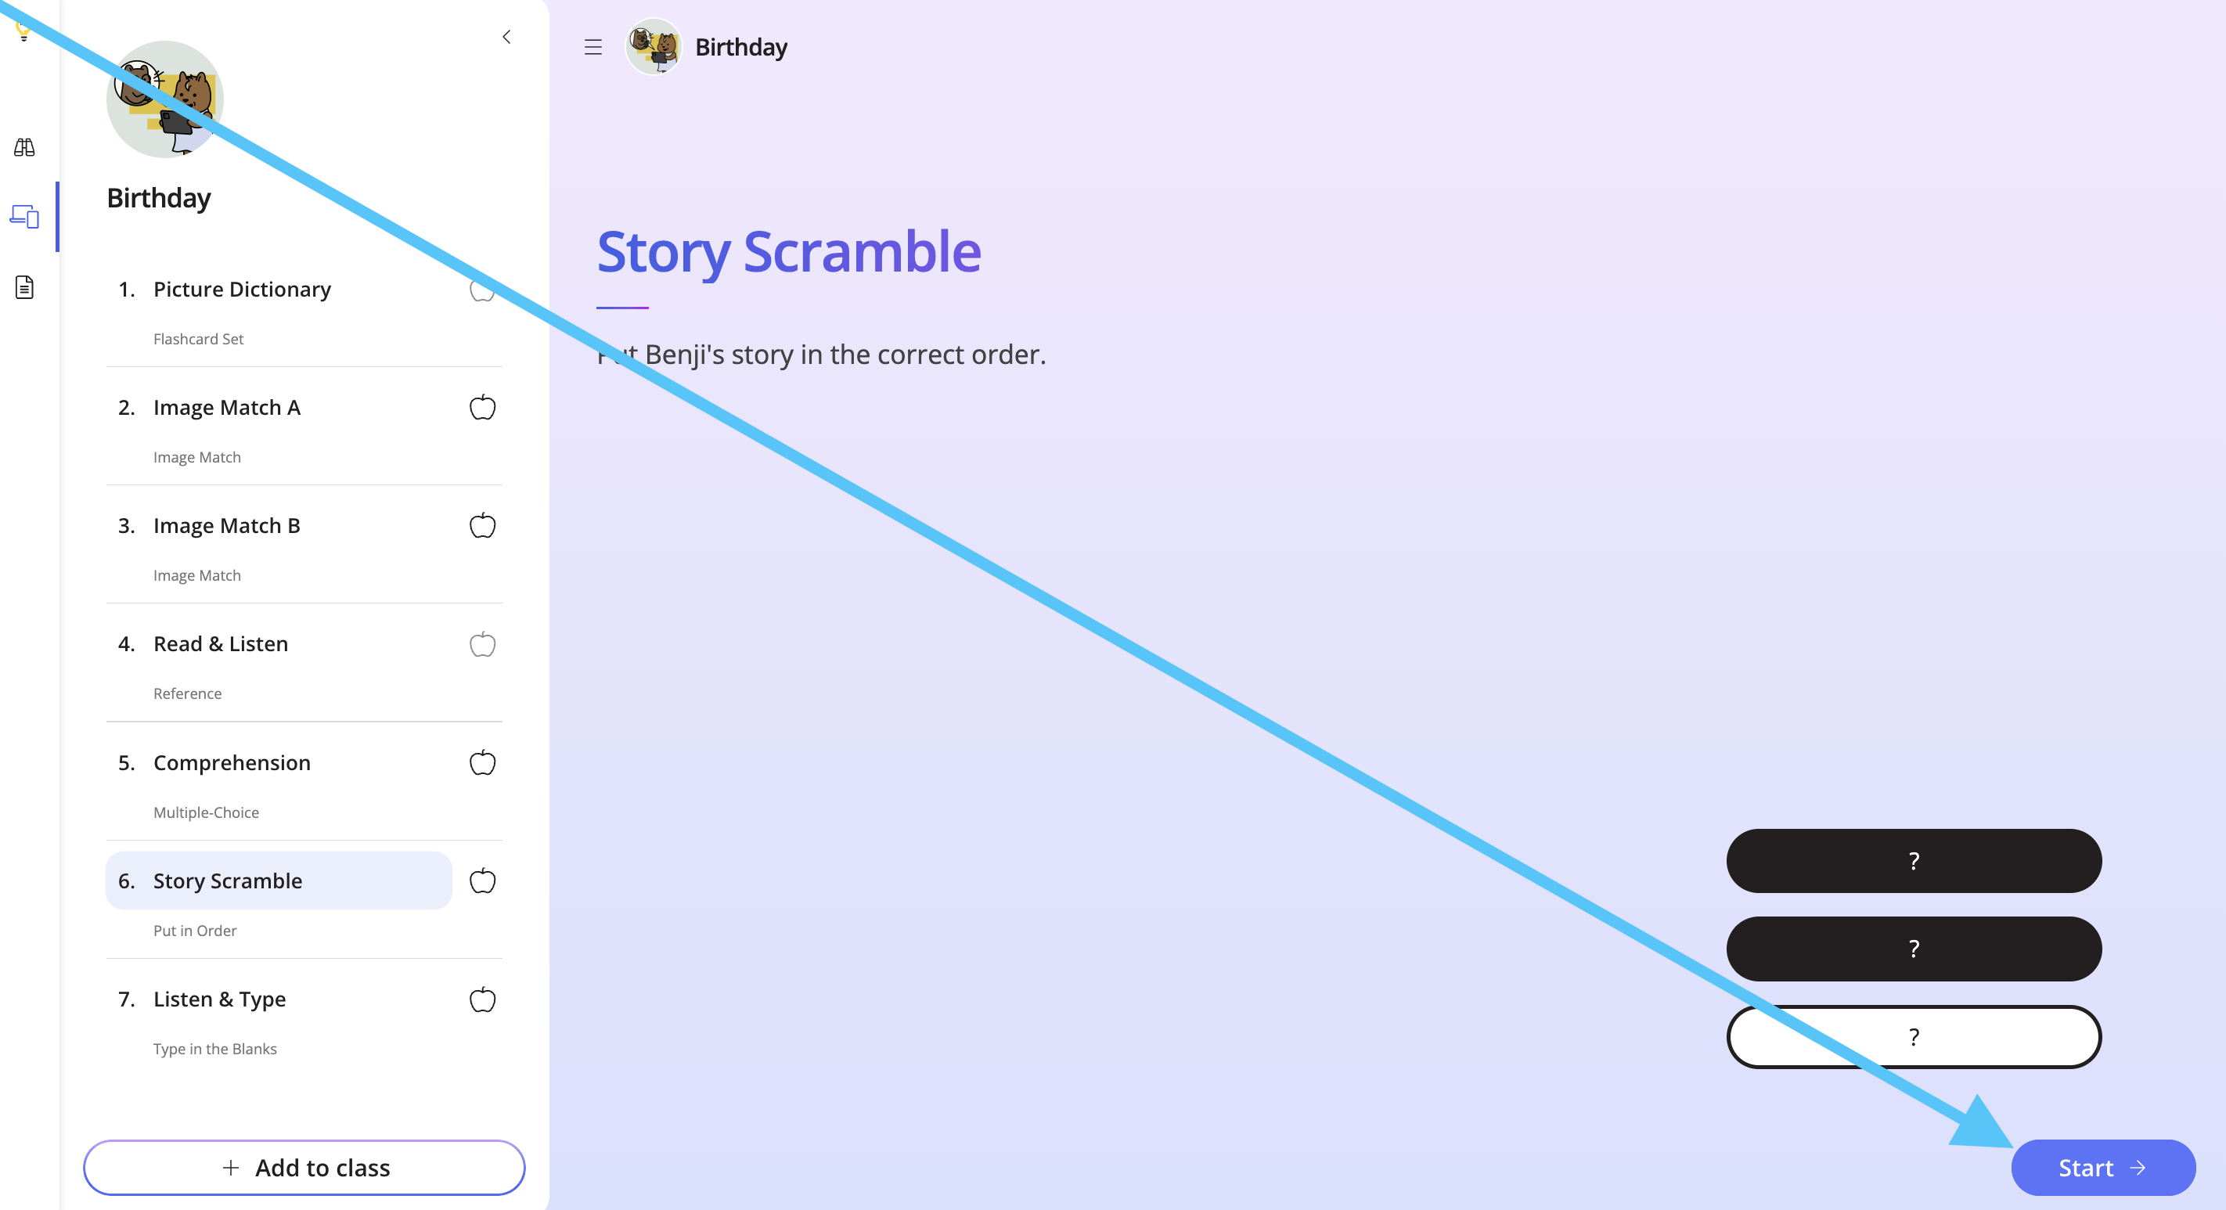Viewport: 2226px width, 1210px height.
Task: Collapse the sidebar with left chevron
Action: (x=506, y=36)
